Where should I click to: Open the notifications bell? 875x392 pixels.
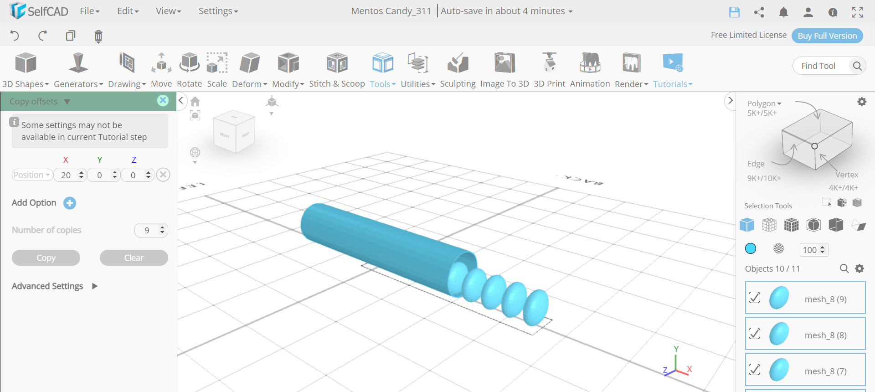pos(783,12)
